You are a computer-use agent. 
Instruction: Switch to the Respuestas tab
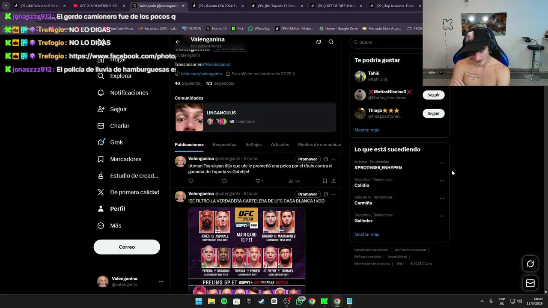224,145
